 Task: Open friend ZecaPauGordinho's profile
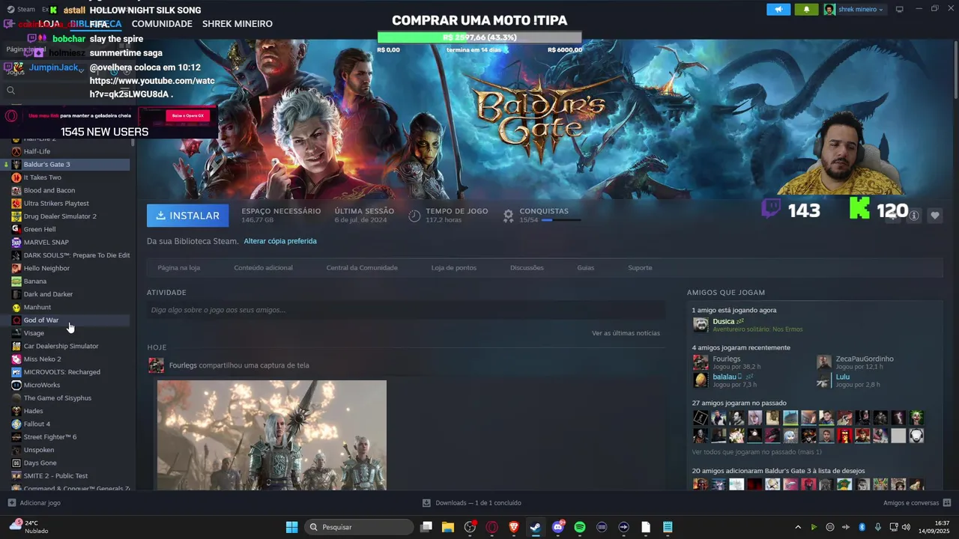point(865,359)
